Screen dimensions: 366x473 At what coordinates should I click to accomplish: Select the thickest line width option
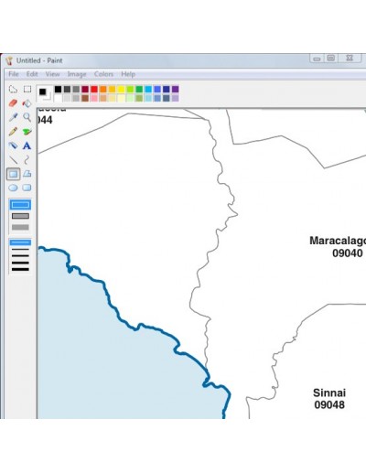click(x=20, y=269)
